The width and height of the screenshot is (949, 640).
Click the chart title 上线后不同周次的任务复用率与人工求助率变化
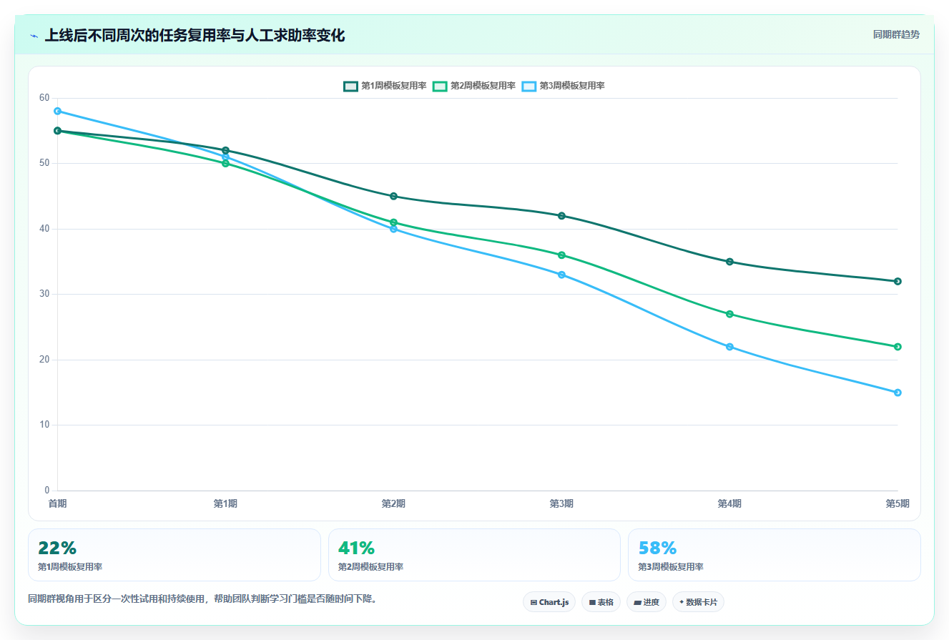click(x=195, y=36)
